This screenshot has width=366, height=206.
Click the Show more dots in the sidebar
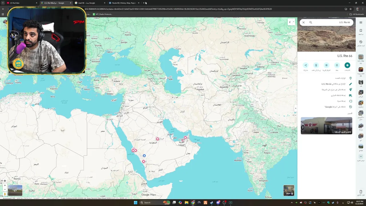pos(361,157)
